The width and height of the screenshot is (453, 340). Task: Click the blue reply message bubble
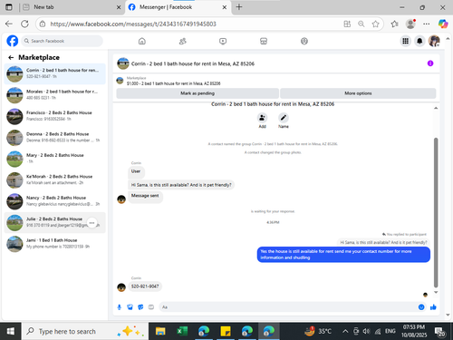(x=343, y=255)
